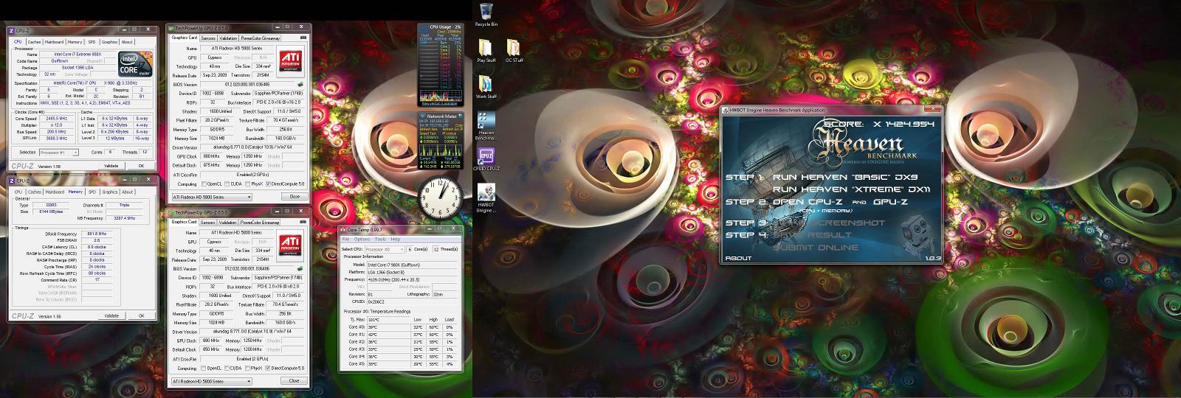Click the CPU Usage gadget

[x=442, y=64]
